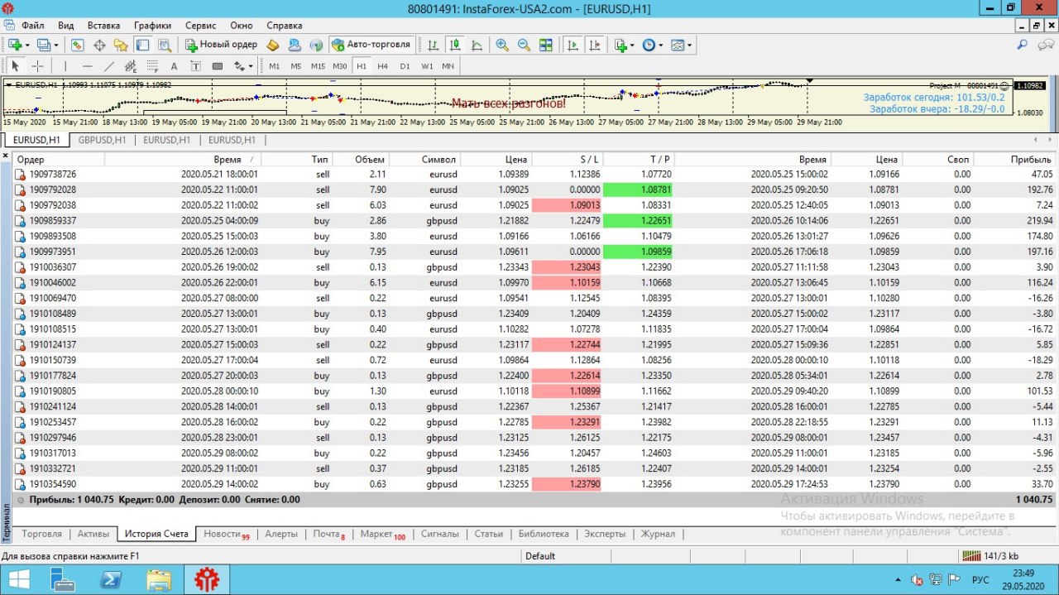Screen dimensions: 1059x595
Task: Click the signals broadcast icon
Action: pyautogui.click(x=315, y=45)
